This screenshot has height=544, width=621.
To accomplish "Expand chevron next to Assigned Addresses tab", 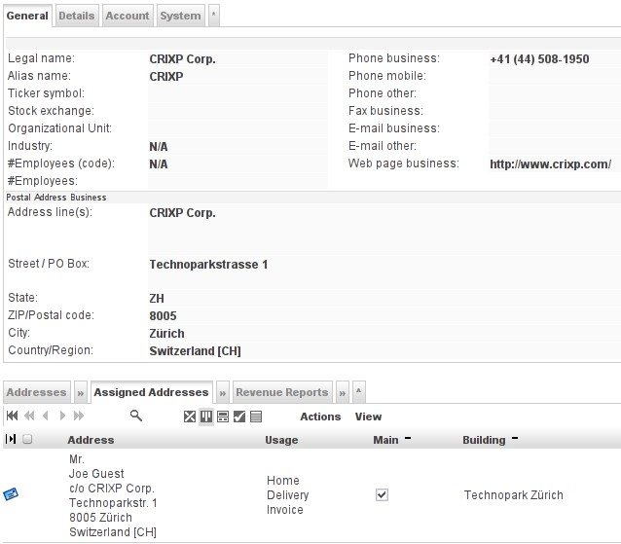I will coord(223,393).
